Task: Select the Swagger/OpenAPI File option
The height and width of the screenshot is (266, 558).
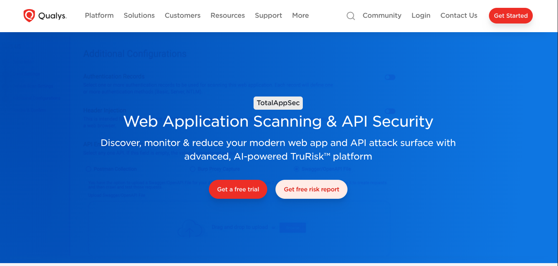Action: pyautogui.click(x=296, y=169)
